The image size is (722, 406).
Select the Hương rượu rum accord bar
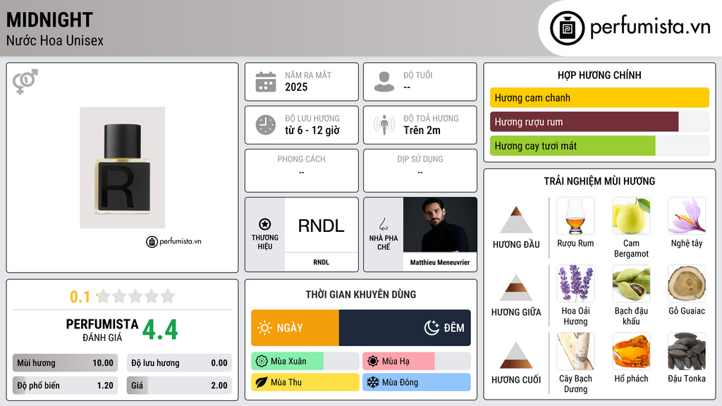pos(599,121)
